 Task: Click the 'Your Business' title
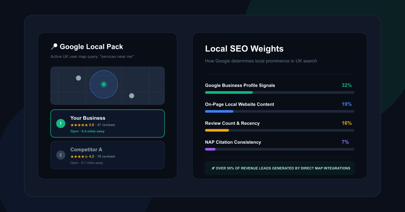(88, 118)
